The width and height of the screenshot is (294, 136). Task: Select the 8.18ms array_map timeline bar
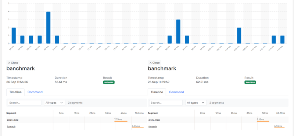point(263,121)
